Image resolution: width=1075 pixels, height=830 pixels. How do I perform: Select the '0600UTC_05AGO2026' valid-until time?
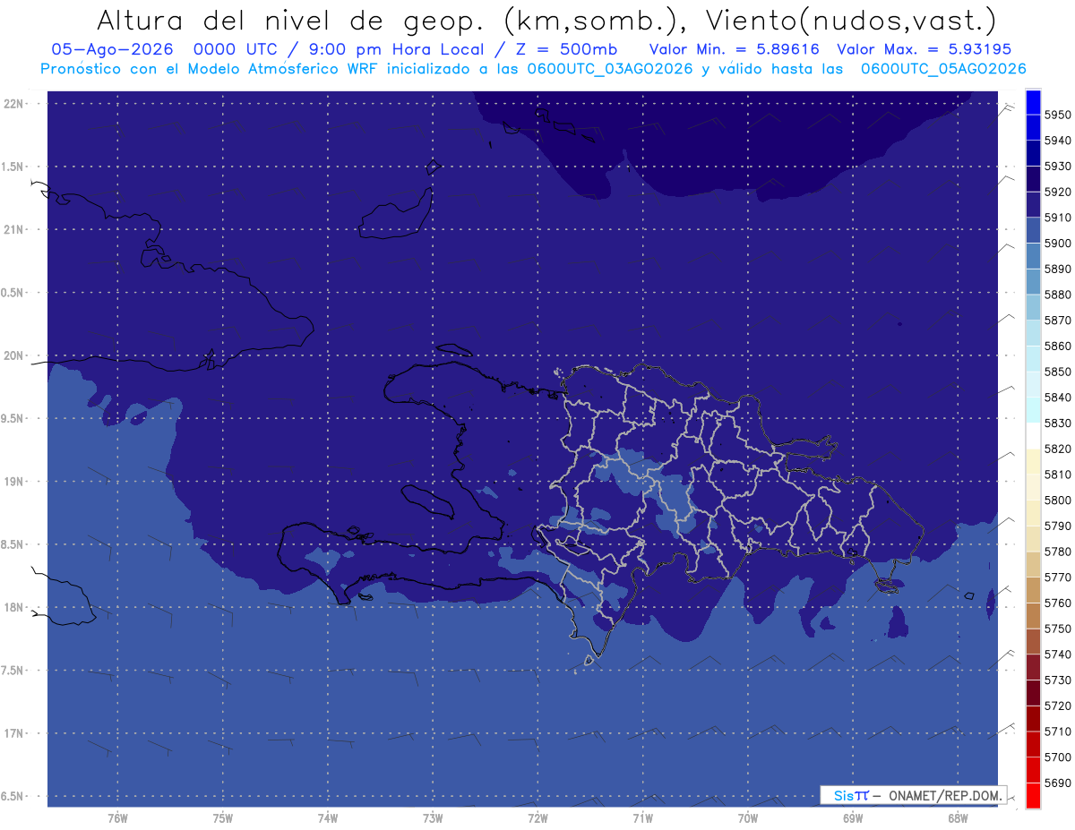tap(943, 68)
